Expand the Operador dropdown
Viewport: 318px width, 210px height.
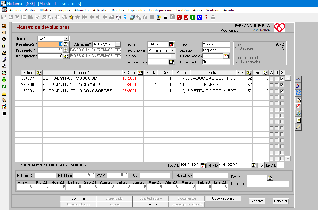tap(66, 39)
